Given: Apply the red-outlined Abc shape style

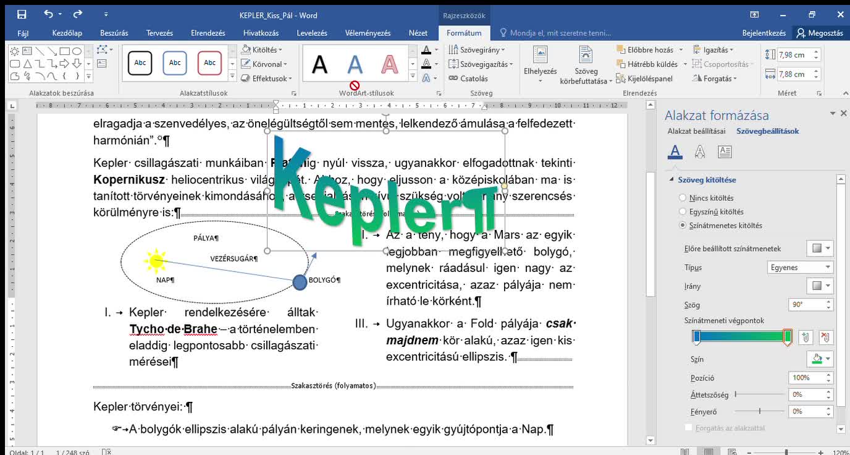Looking at the screenshot, I should 209,63.
